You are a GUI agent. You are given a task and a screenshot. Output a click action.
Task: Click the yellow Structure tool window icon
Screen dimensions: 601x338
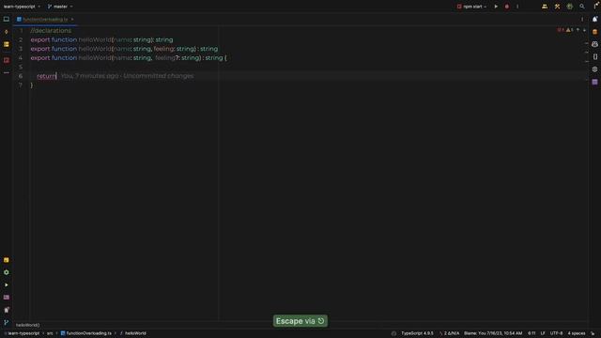pyautogui.click(x=7, y=44)
